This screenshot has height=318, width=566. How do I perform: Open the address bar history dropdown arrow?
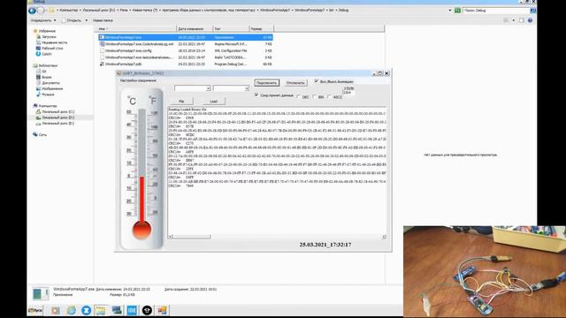point(450,11)
